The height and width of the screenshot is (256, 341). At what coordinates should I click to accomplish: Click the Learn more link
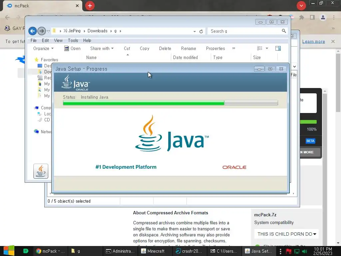(314, 41)
